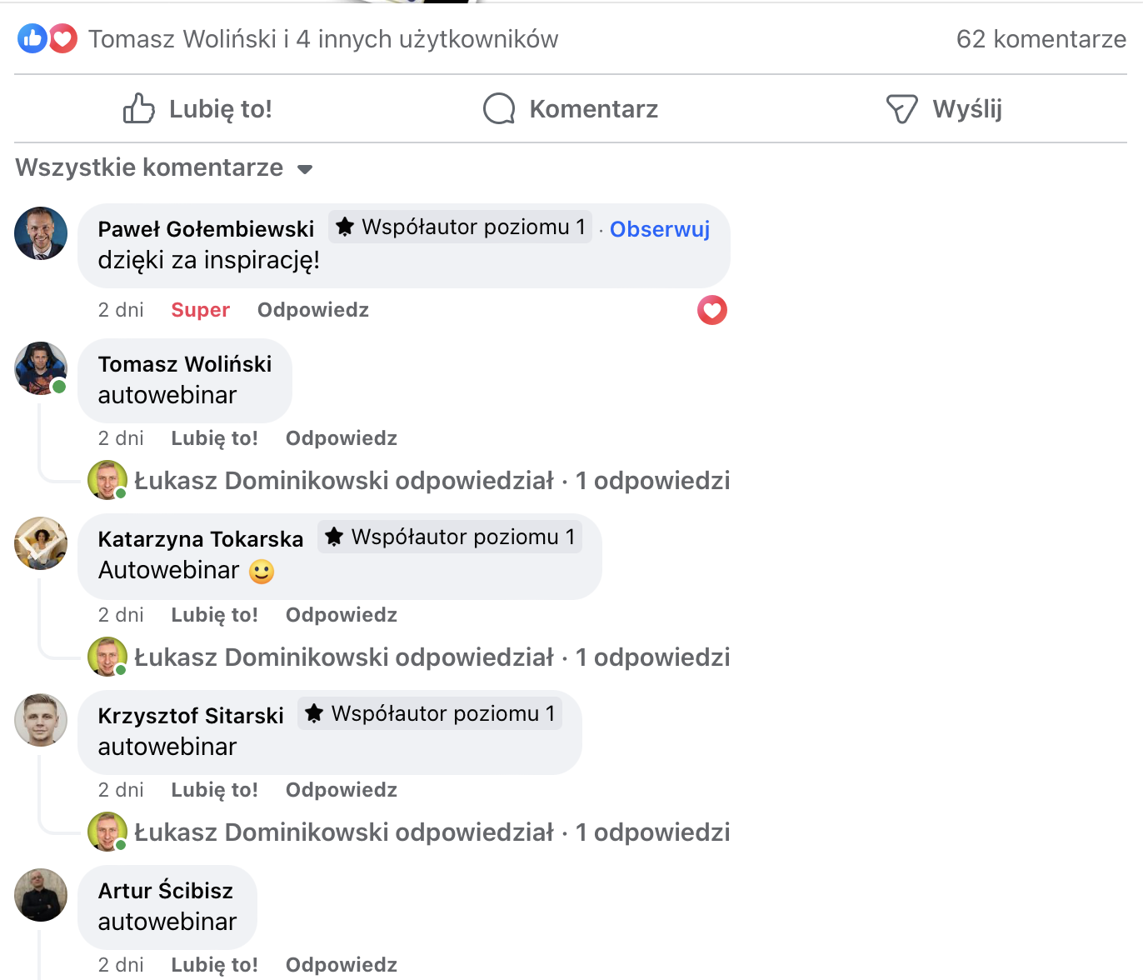The image size is (1143, 980).
Task: Click Obserwuj next to Paweł Gołembiewski
Action: [x=659, y=229]
